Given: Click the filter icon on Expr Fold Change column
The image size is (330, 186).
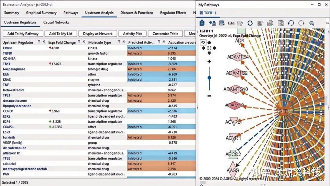Looking at the screenshot, I should (79, 42).
